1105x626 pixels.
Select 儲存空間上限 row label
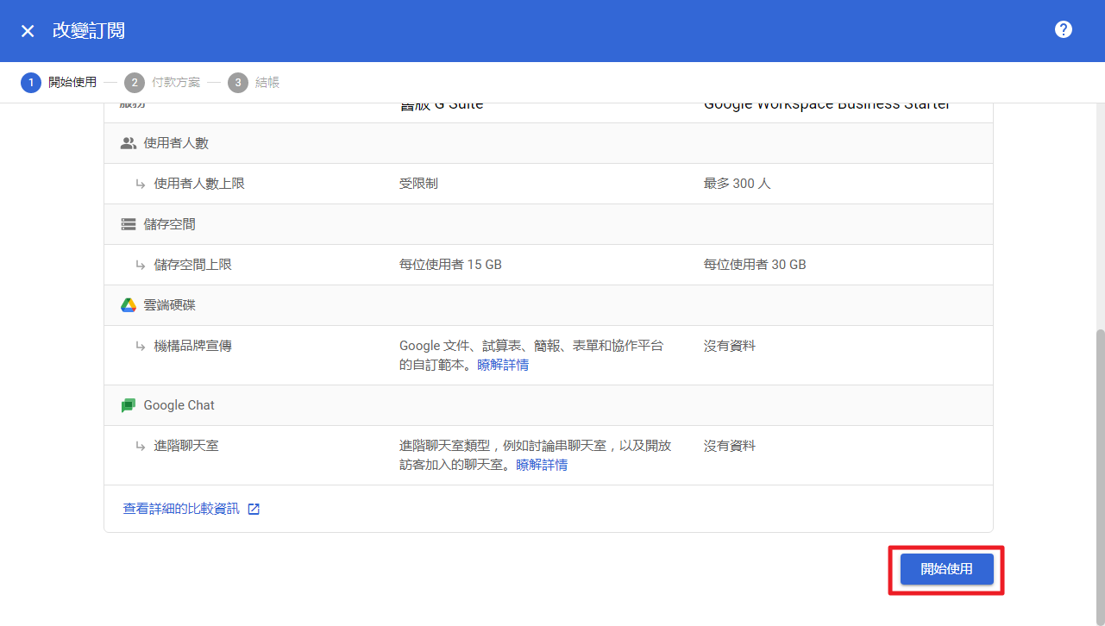coord(192,265)
